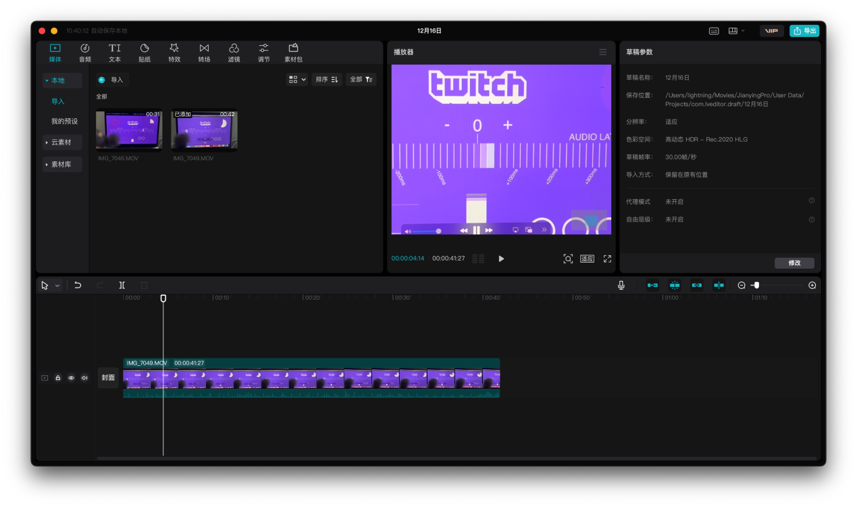Screen dimensions: 857x507
Task: Click the 导出 (Export) button
Action: 804,31
